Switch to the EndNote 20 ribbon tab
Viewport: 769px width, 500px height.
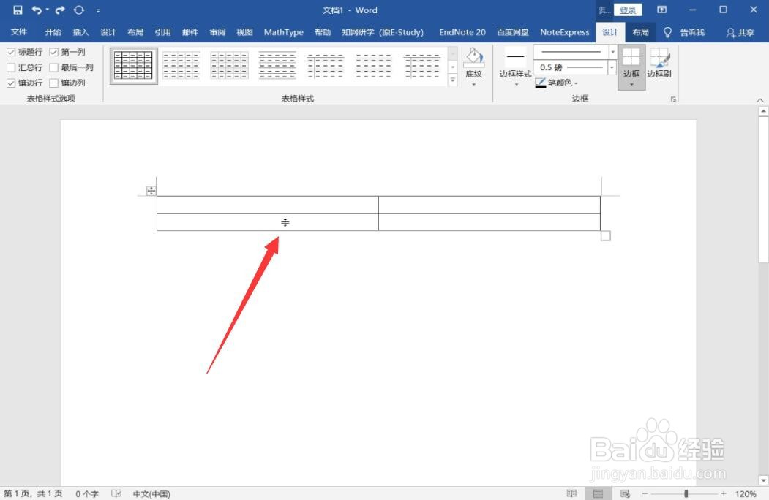(462, 32)
